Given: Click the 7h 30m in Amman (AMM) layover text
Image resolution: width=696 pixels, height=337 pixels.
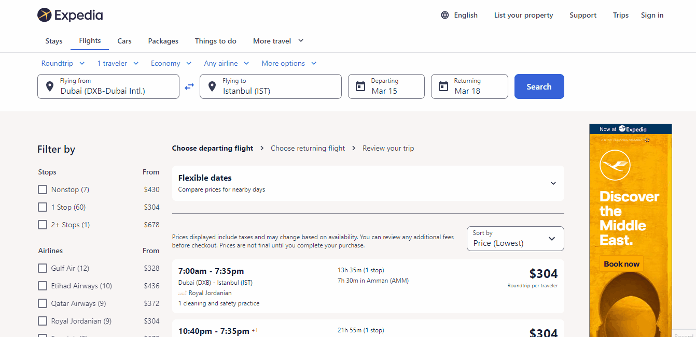Looking at the screenshot, I should click(373, 281).
